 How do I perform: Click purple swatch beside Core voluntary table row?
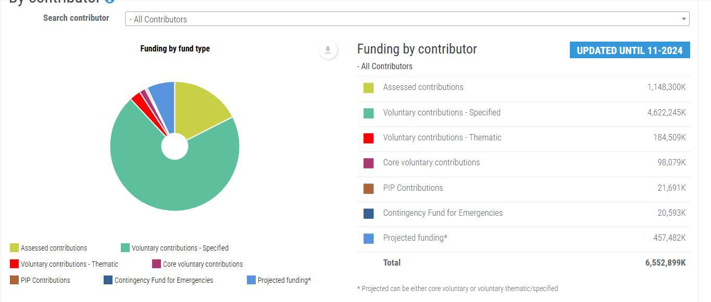(368, 163)
